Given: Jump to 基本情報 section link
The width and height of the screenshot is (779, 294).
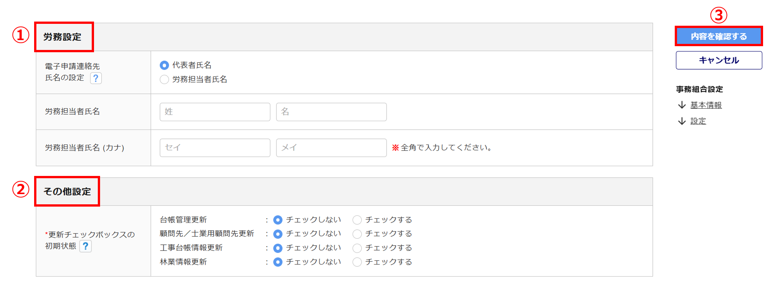Looking at the screenshot, I should click(x=706, y=105).
